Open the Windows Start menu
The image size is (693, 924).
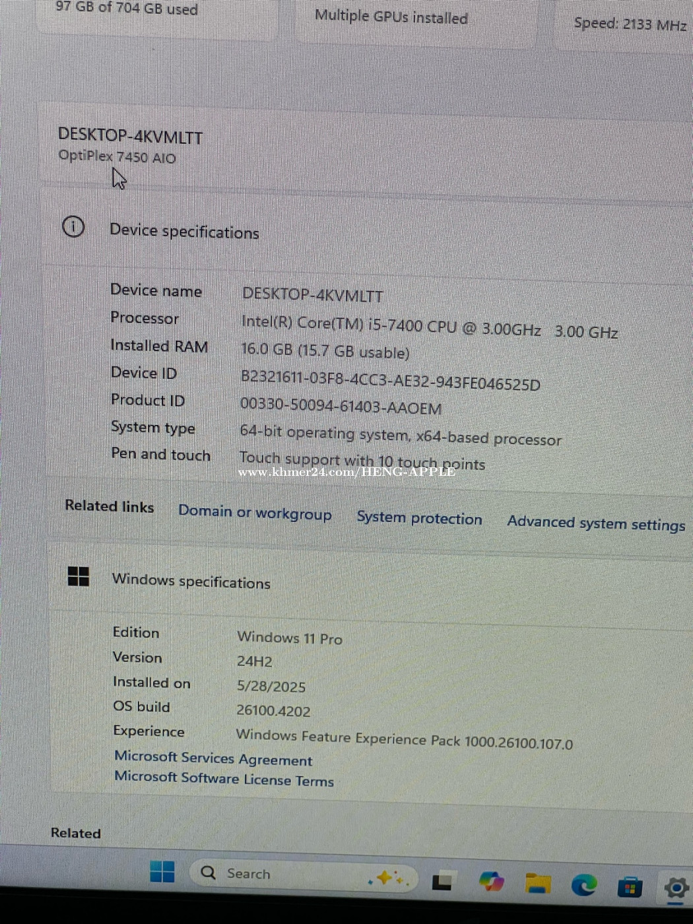(162, 872)
